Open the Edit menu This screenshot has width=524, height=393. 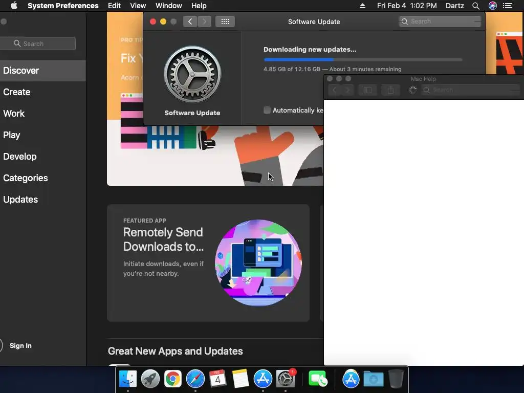(114, 6)
